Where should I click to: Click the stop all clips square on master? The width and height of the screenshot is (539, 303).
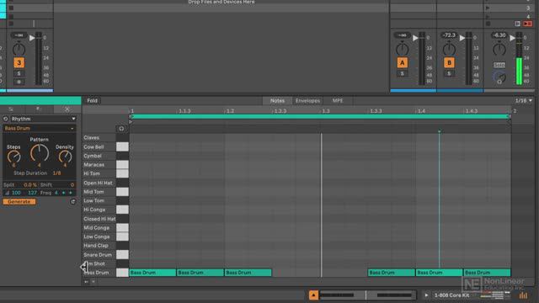click(488, 24)
